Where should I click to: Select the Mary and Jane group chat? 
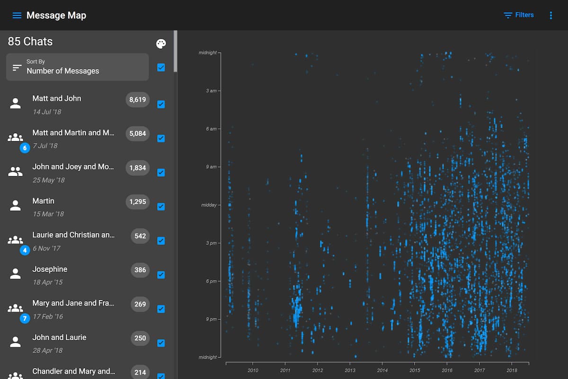click(x=73, y=304)
